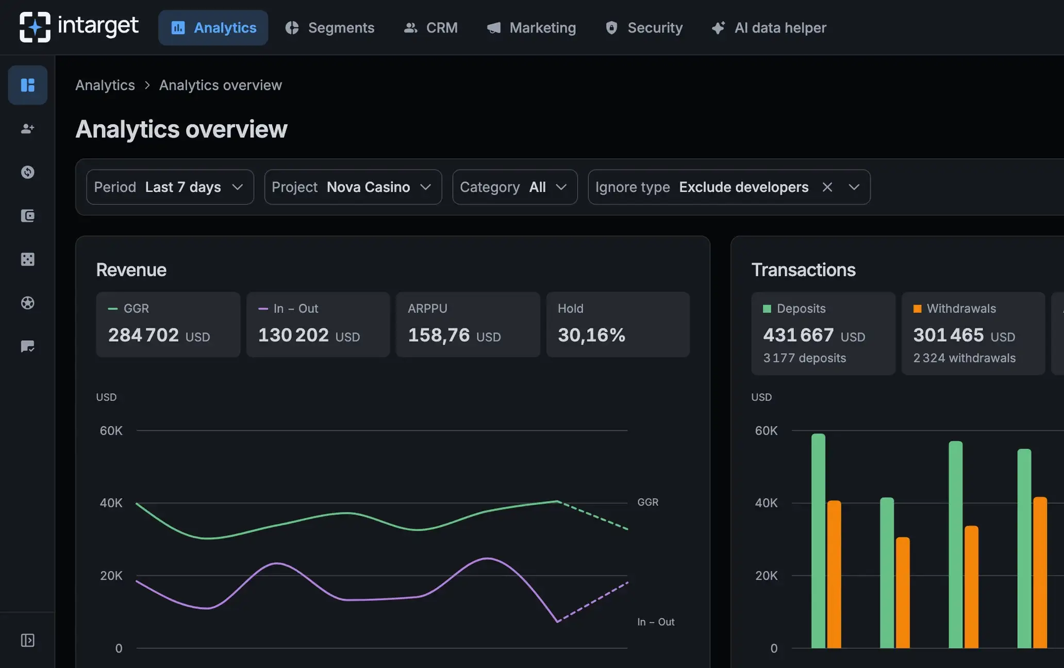1064x668 pixels.
Task: Click the intarget logo
Action: pyautogui.click(x=79, y=27)
